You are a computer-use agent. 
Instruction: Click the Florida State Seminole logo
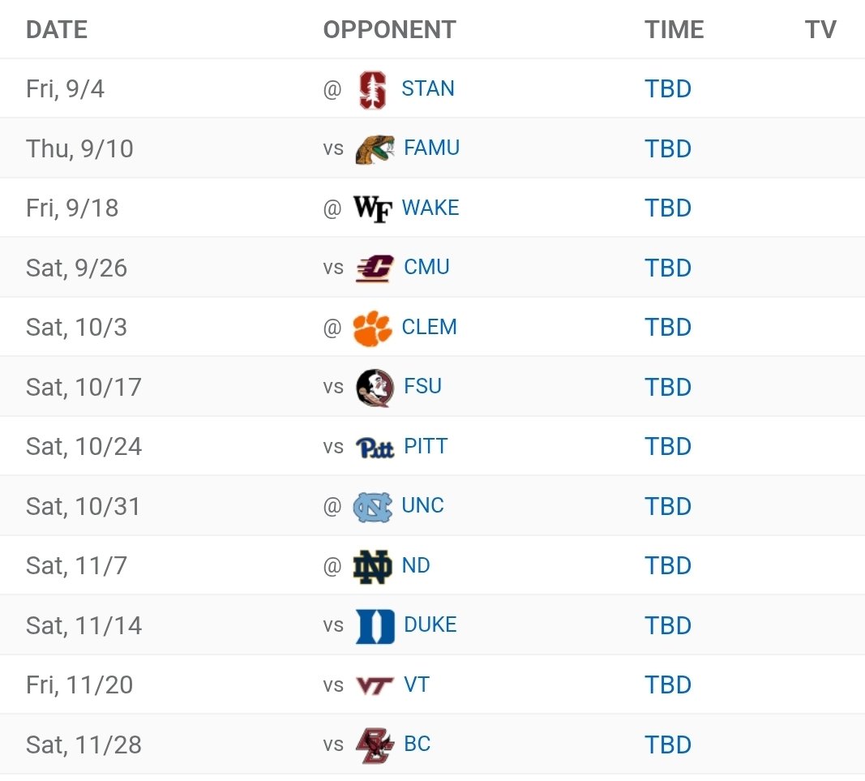pyautogui.click(x=375, y=388)
